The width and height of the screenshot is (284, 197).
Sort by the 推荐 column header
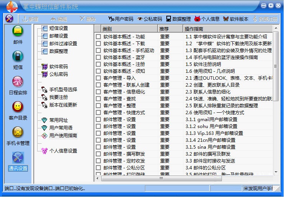tap(171, 29)
